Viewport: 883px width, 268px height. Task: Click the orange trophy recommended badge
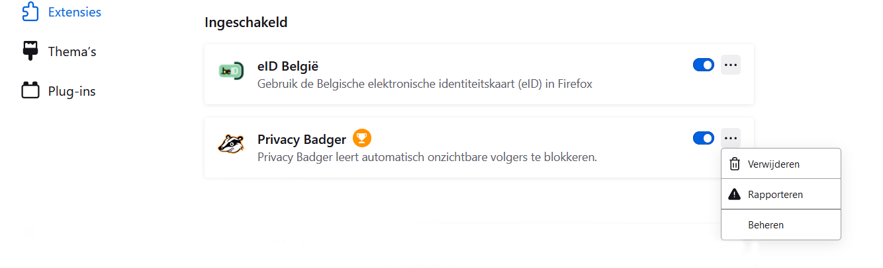click(x=362, y=139)
